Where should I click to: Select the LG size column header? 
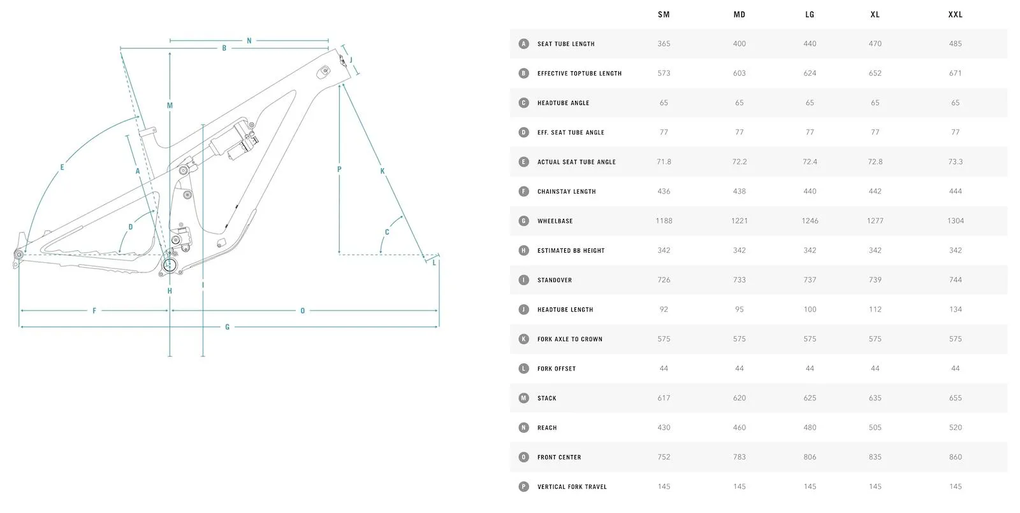click(x=810, y=15)
